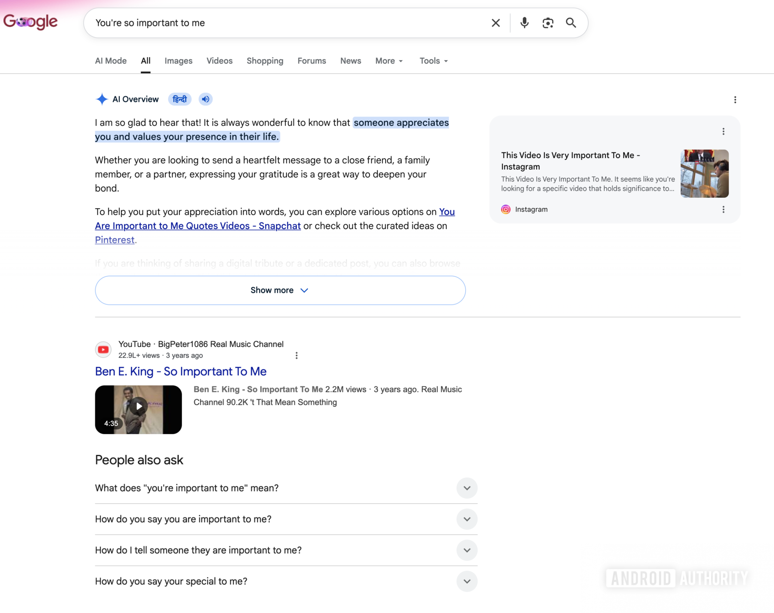Click the Google logo

(x=31, y=22)
